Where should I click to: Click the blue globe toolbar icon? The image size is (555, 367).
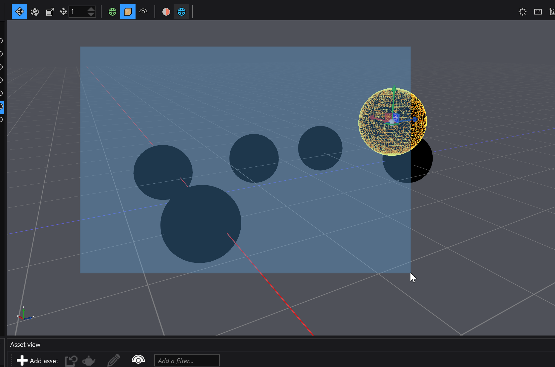click(x=182, y=12)
